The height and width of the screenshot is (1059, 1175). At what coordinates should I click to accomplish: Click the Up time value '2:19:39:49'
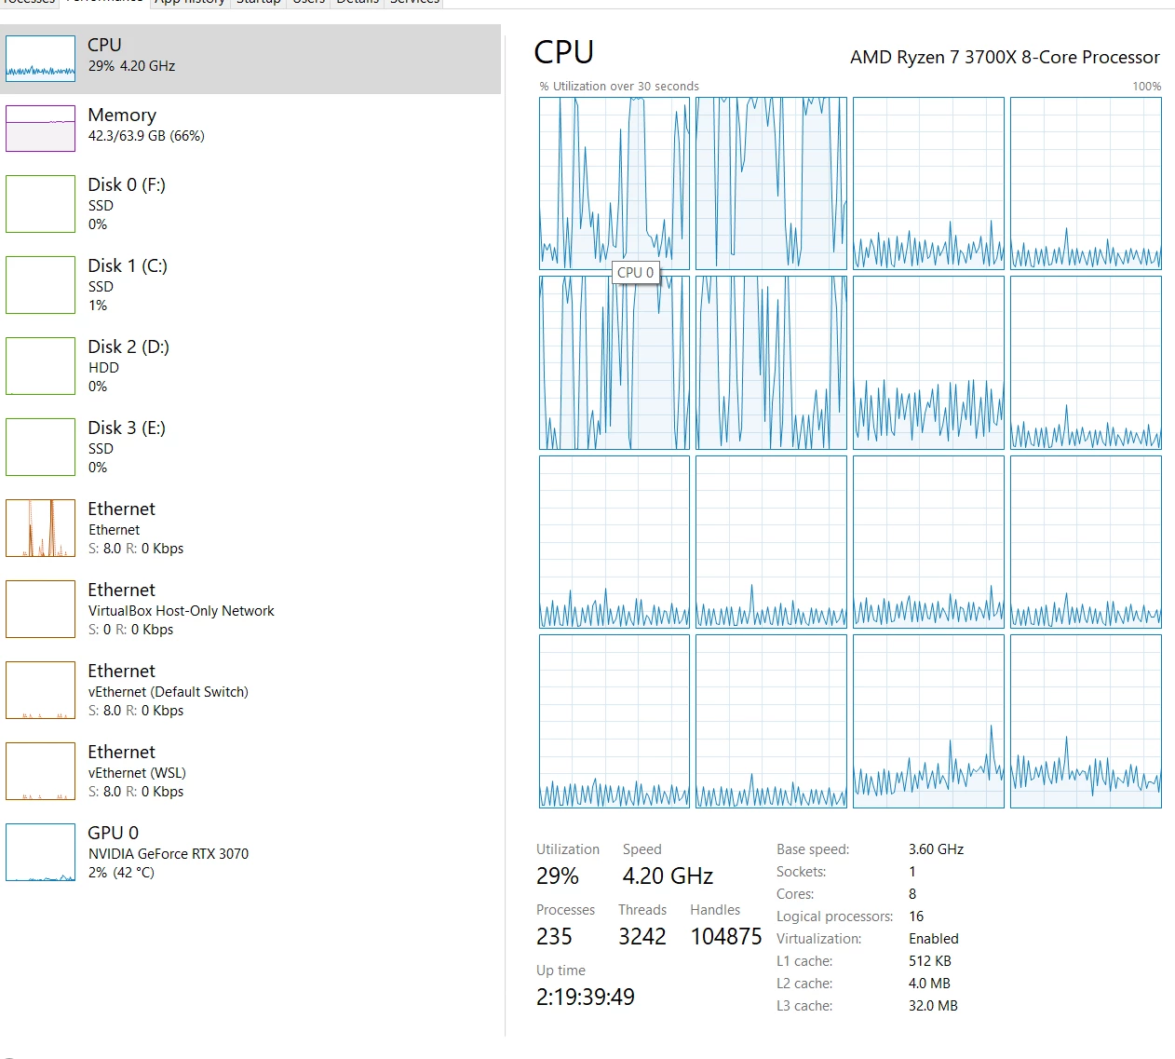click(x=586, y=998)
